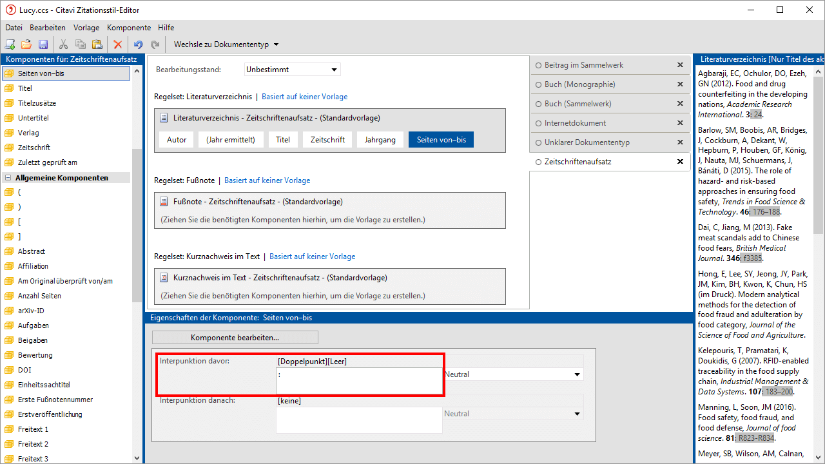Select the DOI component in the list
Viewport: 825px width, 464px height.
(x=24, y=370)
